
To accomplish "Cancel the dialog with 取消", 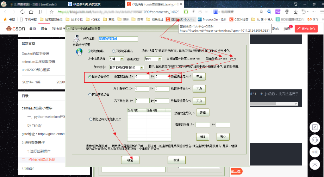I will pos(176,160).
